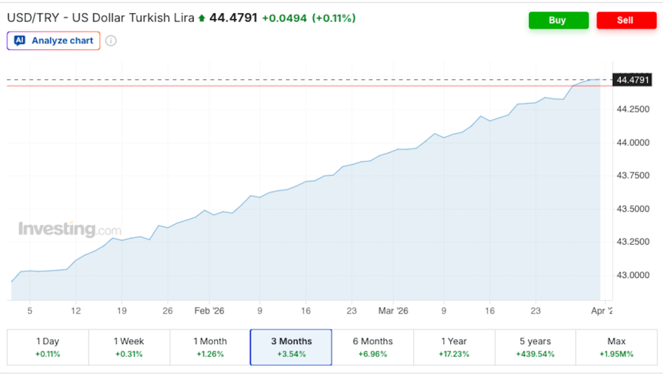Select the 3 Months range tab

point(291,347)
